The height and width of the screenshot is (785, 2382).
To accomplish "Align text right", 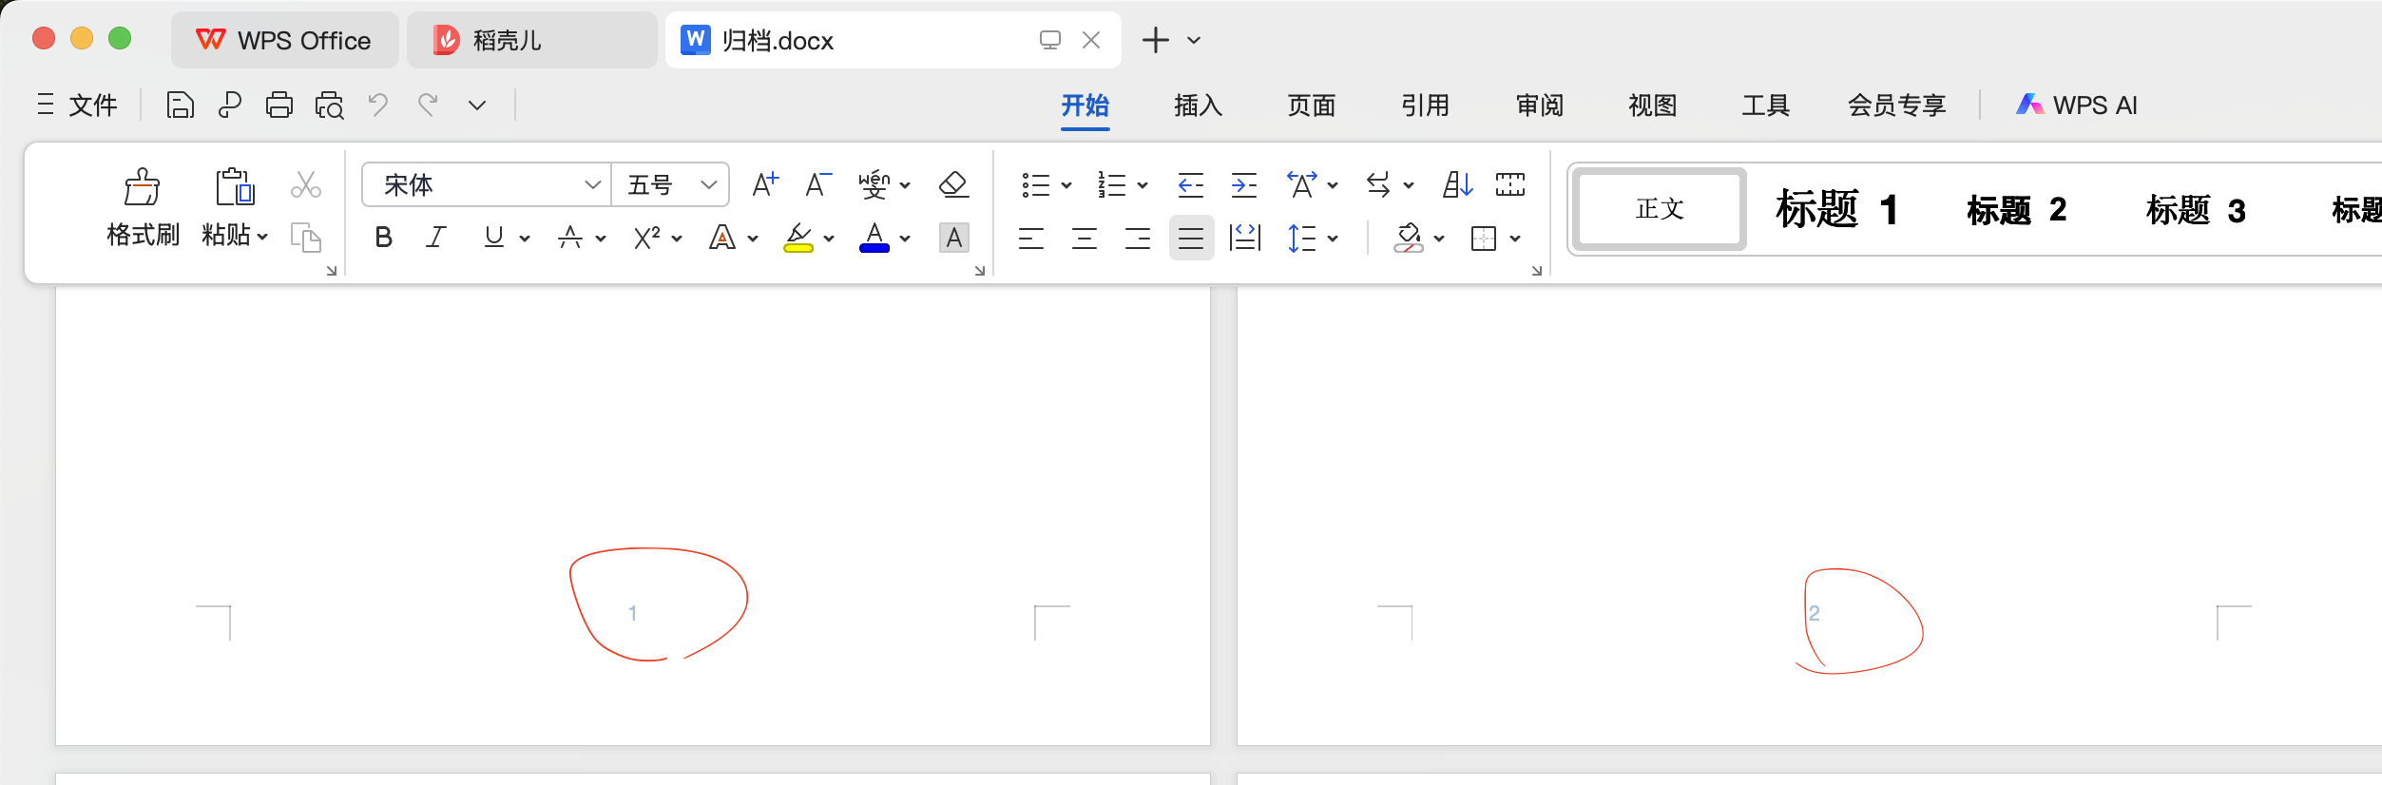I will 1138,238.
